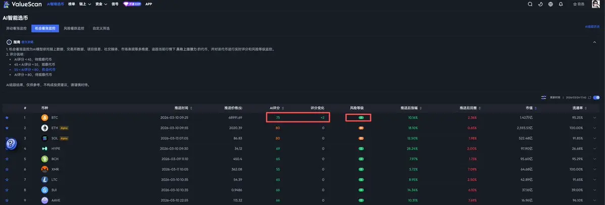Sort by 推送时间 column

[183, 108]
